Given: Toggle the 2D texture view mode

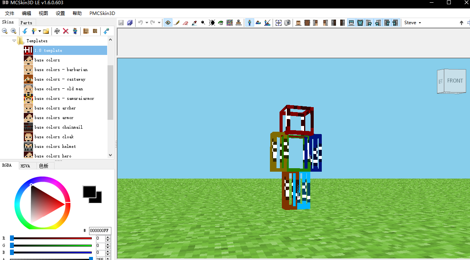Looking at the screenshot, I should coord(258,23).
